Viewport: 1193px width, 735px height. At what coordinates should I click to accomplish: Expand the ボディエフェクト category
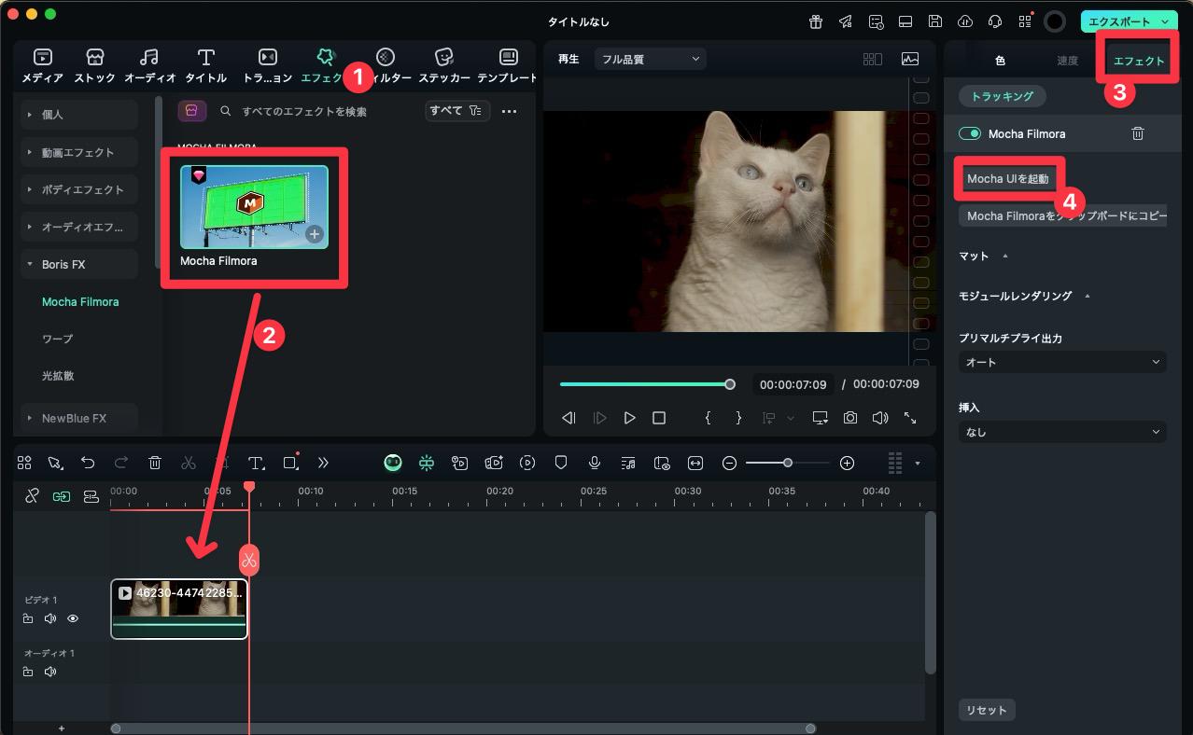(x=79, y=189)
